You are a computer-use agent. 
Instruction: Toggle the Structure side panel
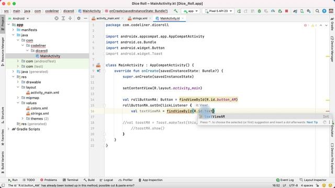tap(3, 115)
